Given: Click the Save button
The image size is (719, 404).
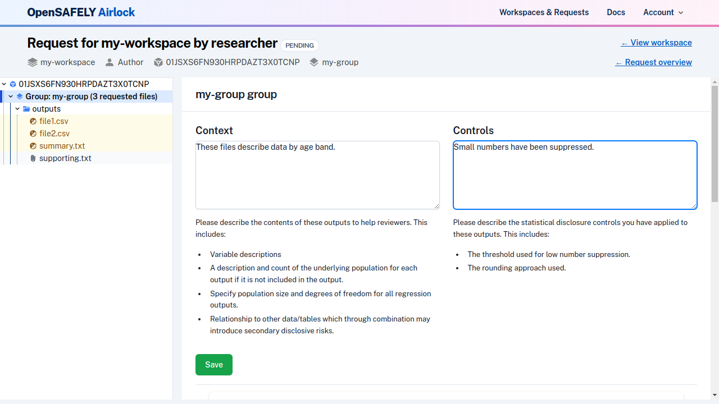Looking at the screenshot, I should point(213,365).
